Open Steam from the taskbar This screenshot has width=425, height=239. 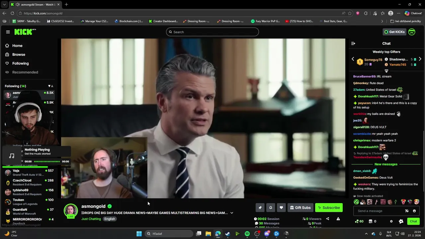227,234
